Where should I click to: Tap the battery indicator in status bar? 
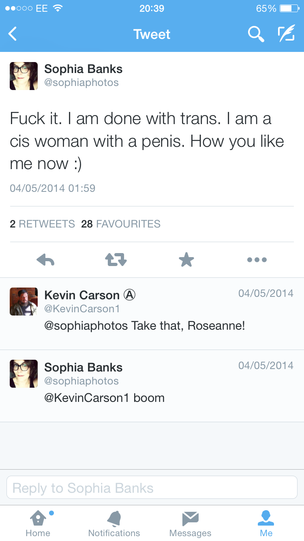pyautogui.click(x=289, y=9)
